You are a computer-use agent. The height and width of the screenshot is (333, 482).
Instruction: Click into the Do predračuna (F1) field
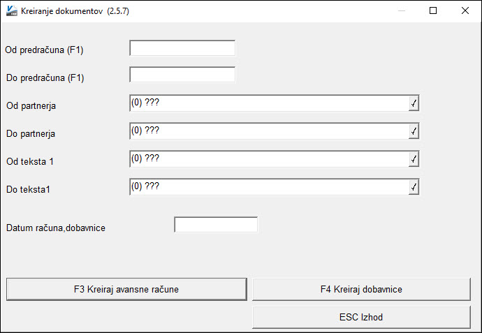pyautogui.click(x=182, y=75)
